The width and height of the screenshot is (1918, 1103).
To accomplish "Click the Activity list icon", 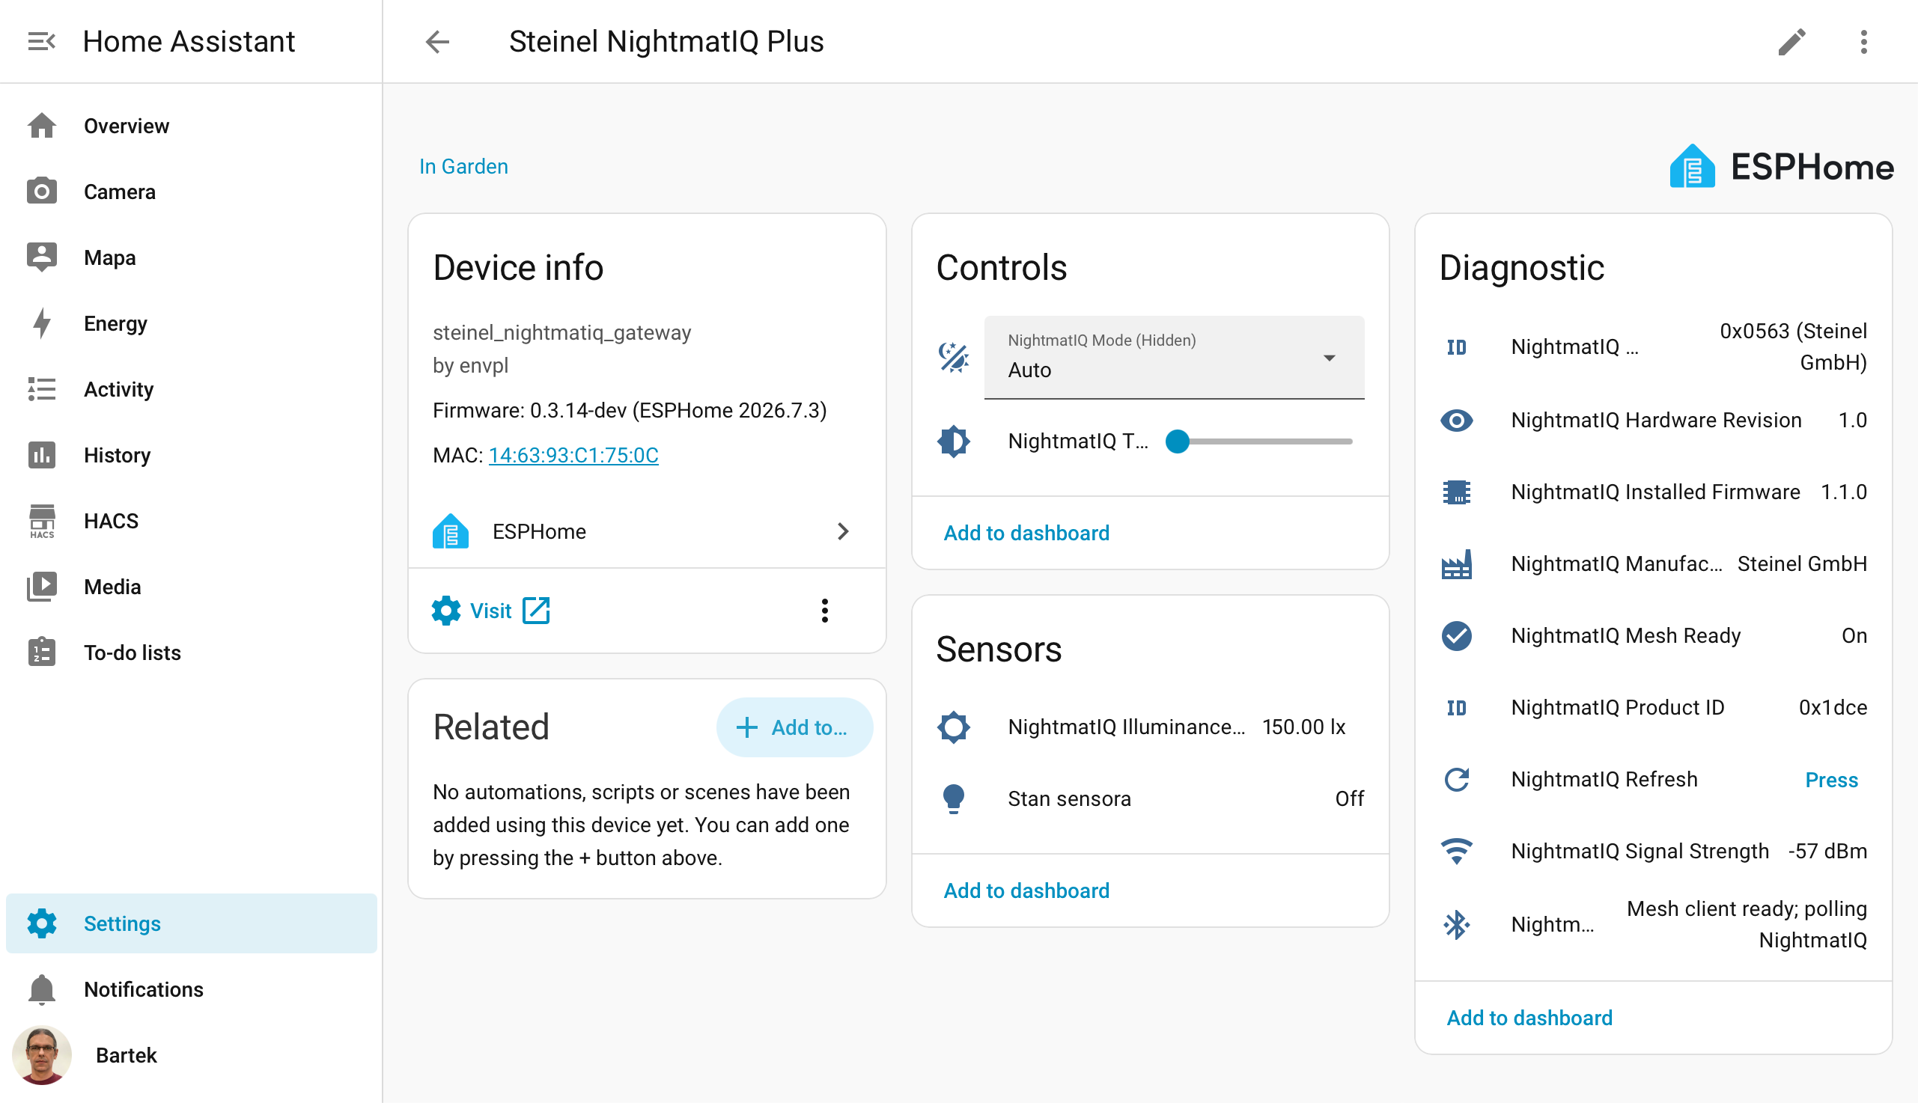I will click(42, 389).
